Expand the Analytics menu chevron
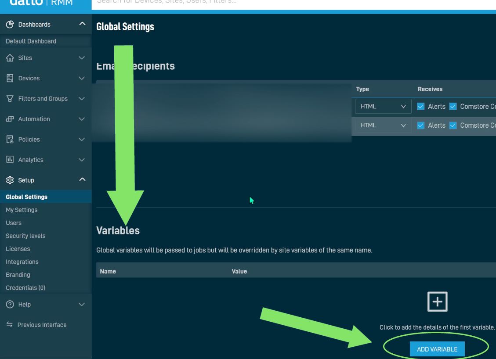Viewport: 496px width, 359px height. coord(82,160)
